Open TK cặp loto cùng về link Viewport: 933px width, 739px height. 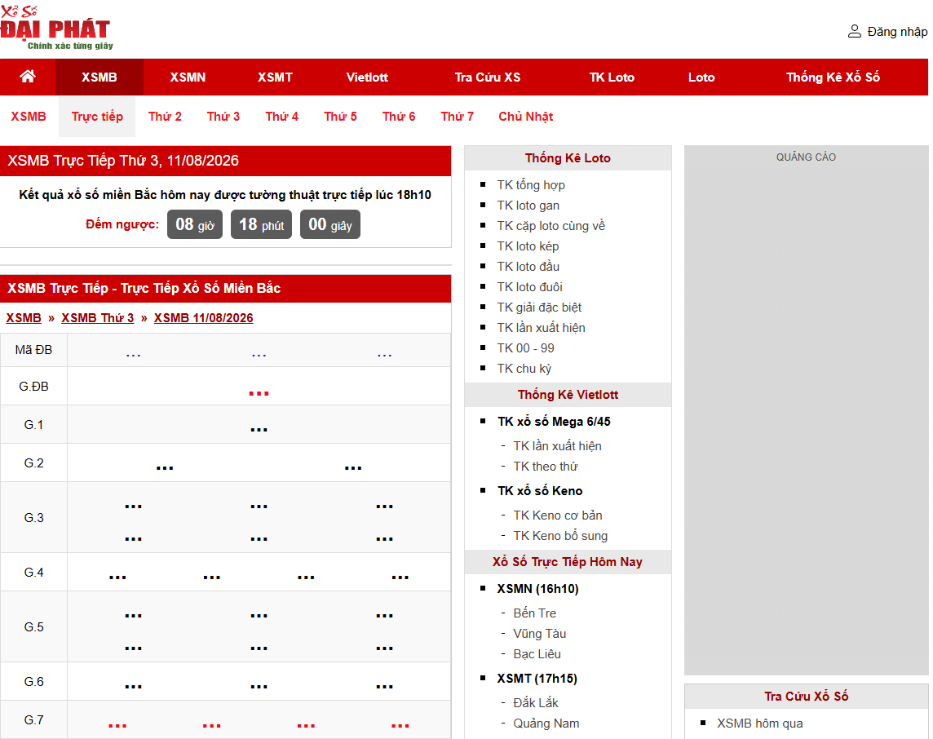551,225
